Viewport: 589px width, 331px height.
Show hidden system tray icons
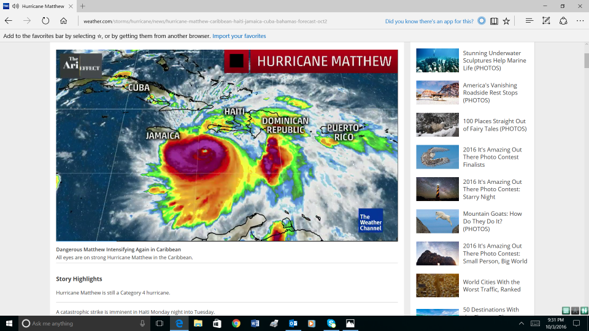coord(521,323)
